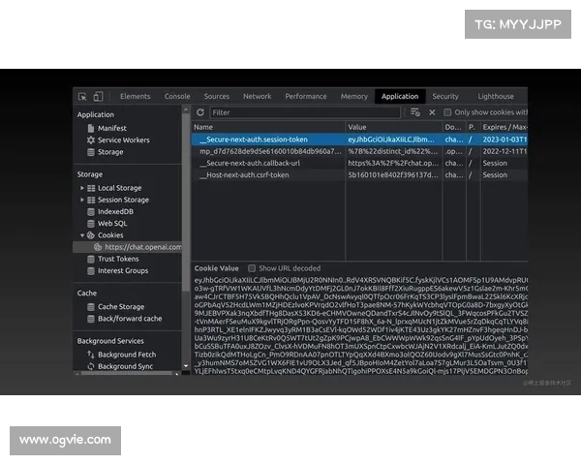This screenshot has width=581, height=465.
Task: Click the sidebar scroll down arrow
Action: 186,366
